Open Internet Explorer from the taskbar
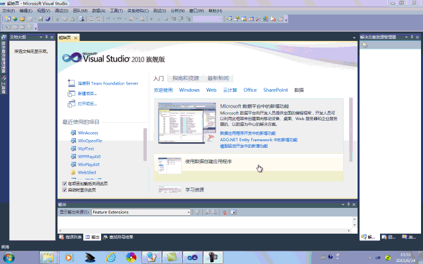Viewport: 423px width, 264px height. coord(110,257)
